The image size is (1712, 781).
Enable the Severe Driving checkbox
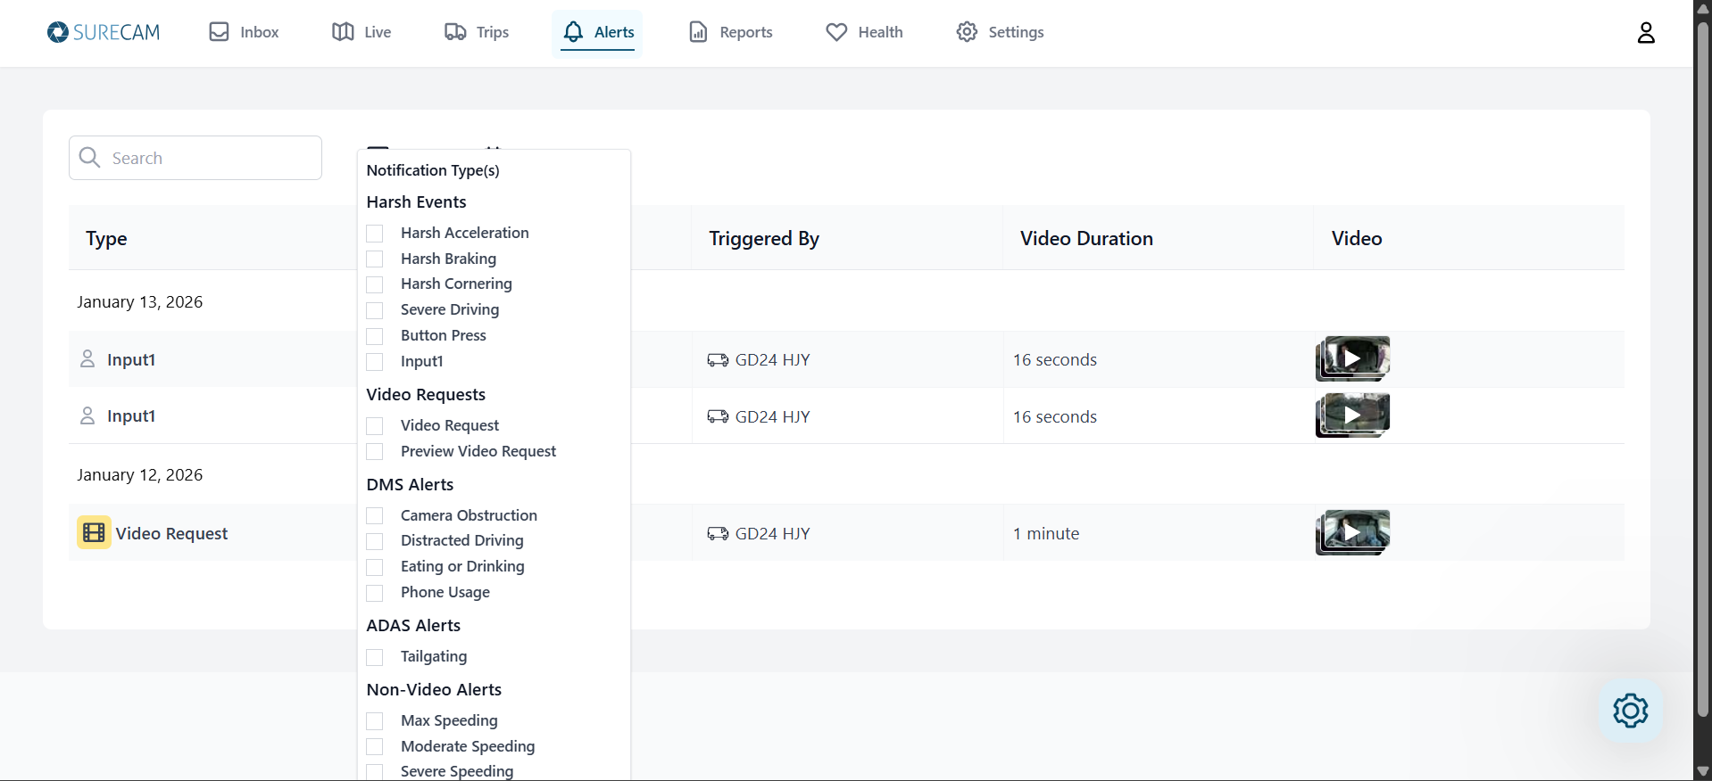click(375, 310)
